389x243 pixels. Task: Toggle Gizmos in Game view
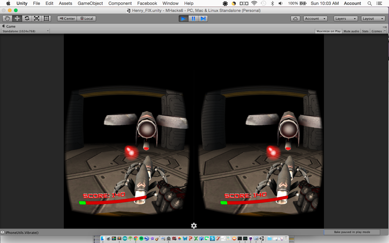pyautogui.click(x=377, y=31)
